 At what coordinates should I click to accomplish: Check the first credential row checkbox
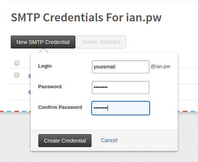tap(17, 75)
